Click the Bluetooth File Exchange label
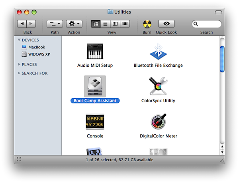 158,66
